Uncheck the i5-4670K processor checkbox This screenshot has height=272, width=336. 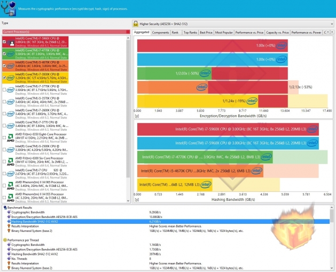click(x=4, y=66)
